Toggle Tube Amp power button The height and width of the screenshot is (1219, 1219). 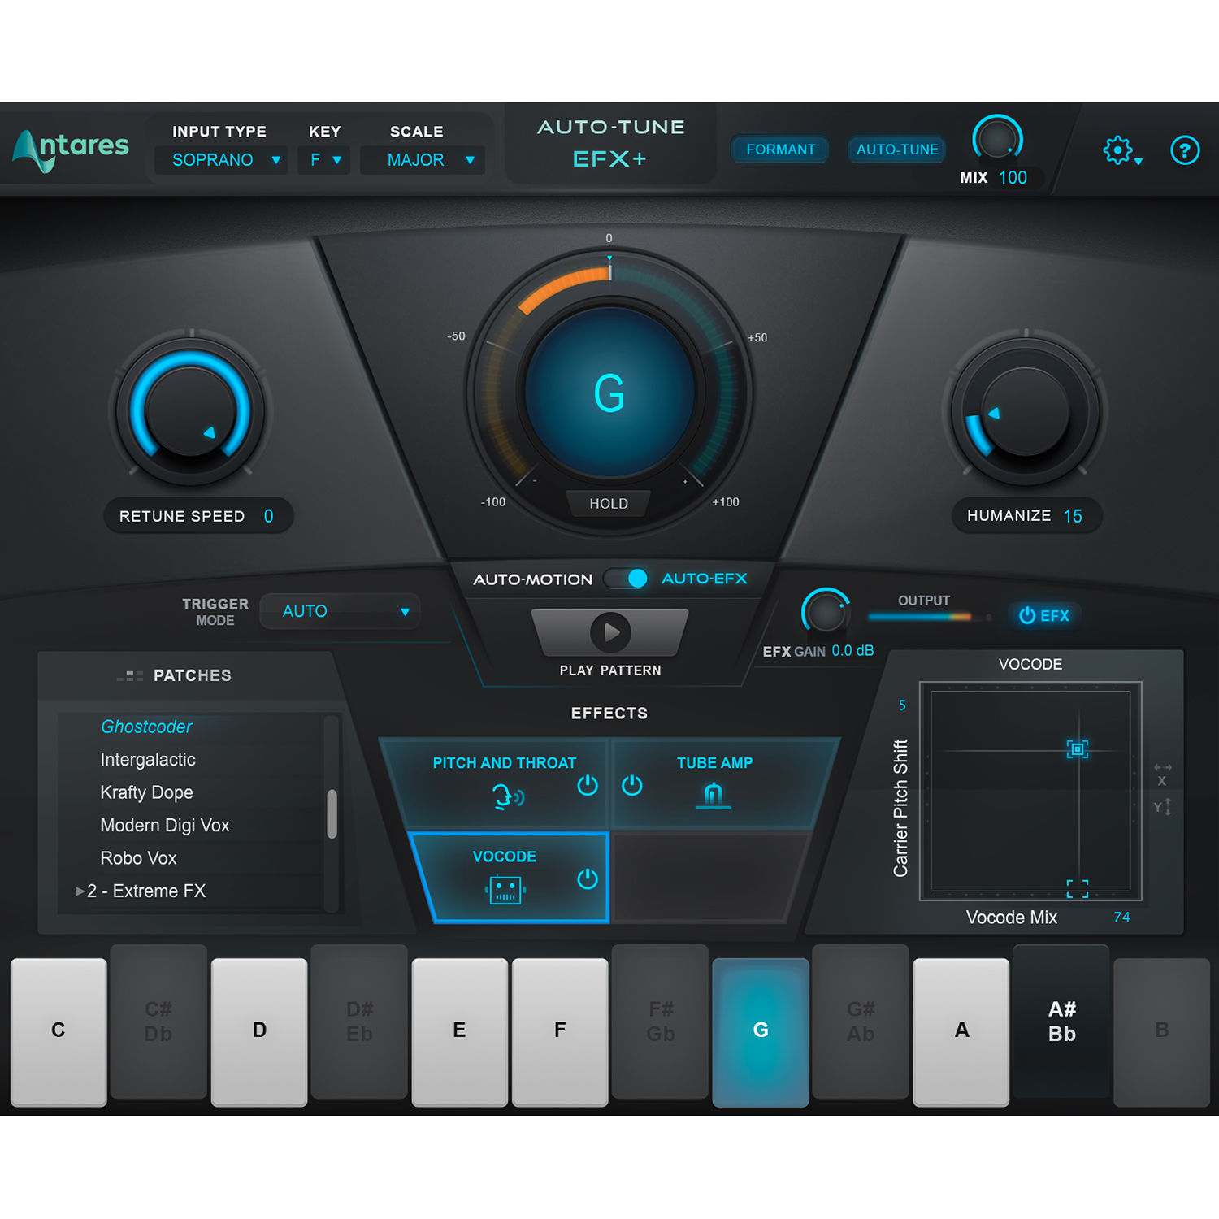(x=632, y=785)
